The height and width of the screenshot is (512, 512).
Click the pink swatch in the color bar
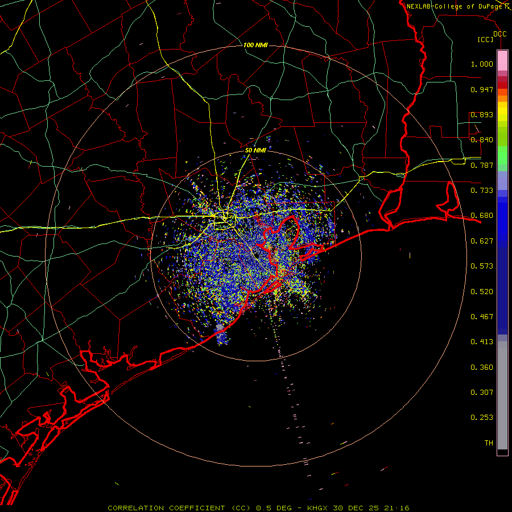pos(502,61)
